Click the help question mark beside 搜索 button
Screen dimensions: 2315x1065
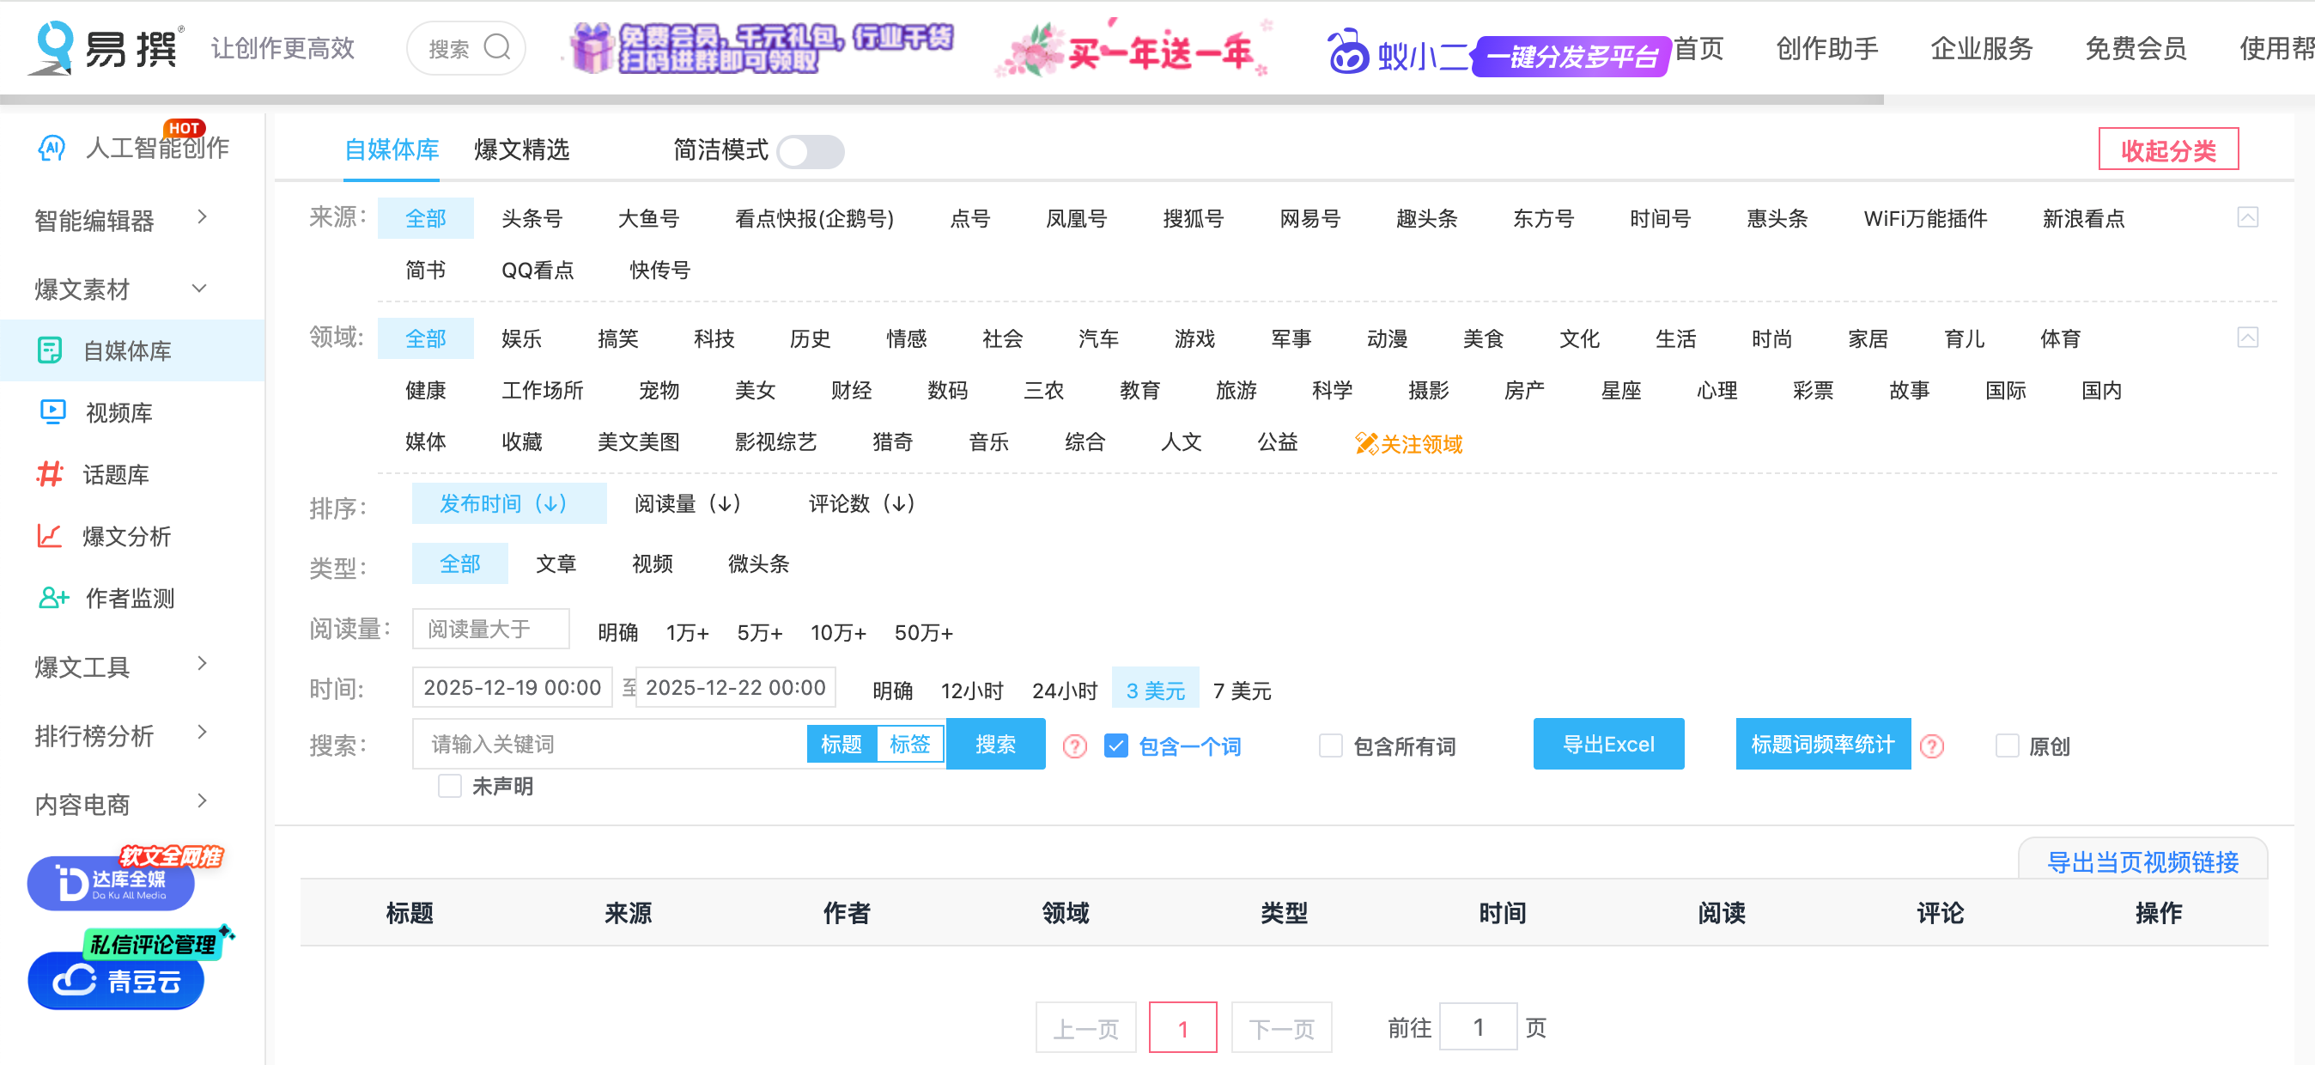(1074, 745)
